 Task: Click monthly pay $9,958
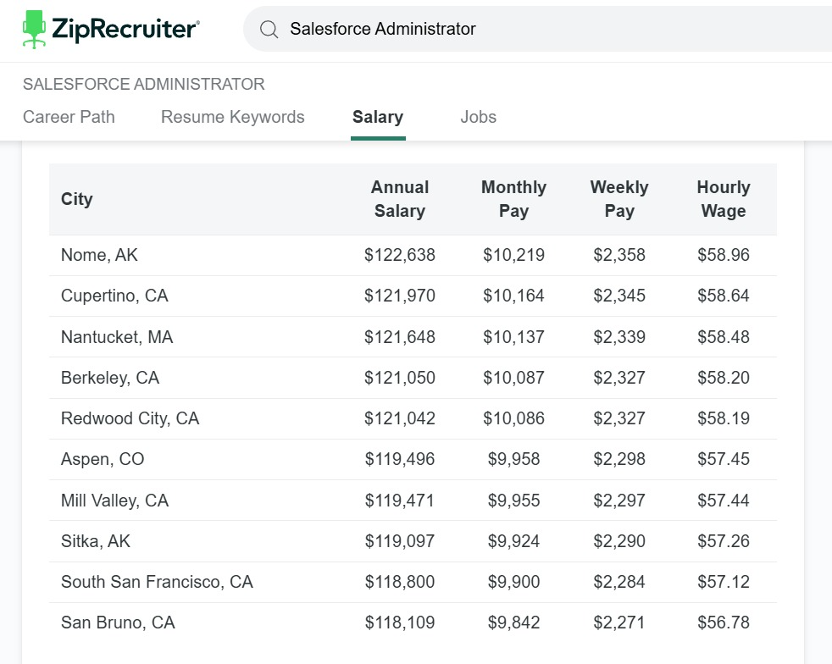pyautogui.click(x=513, y=459)
